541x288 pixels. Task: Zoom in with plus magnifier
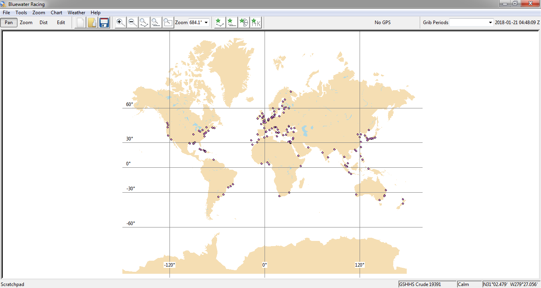click(x=121, y=23)
